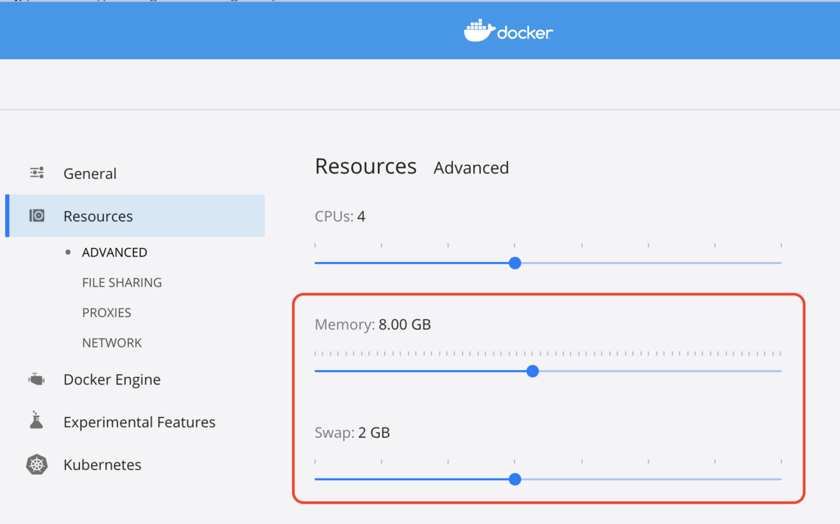
Task: Select the Resources sidebar item
Action: (135, 216)
